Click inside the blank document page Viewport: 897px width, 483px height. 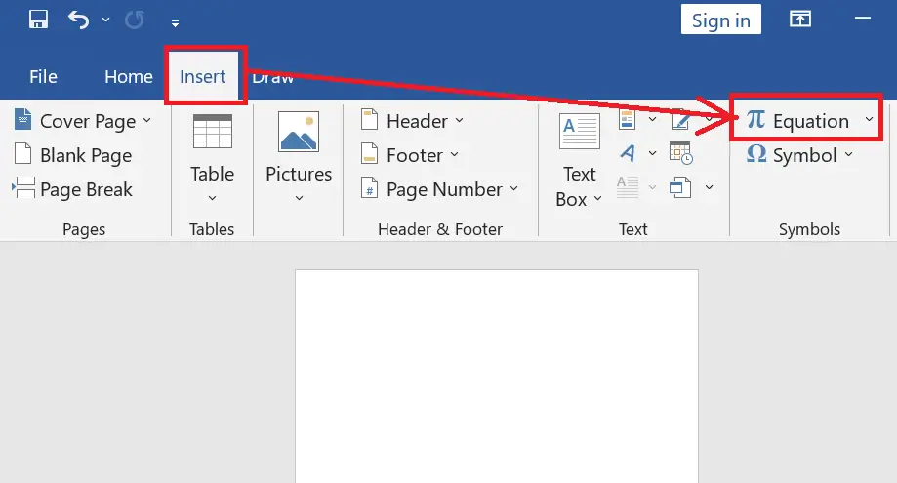[x=497, y=376]
